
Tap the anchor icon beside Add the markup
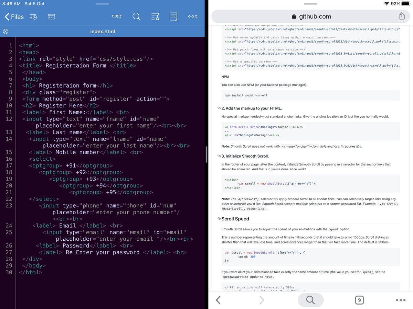pos(219,108)
